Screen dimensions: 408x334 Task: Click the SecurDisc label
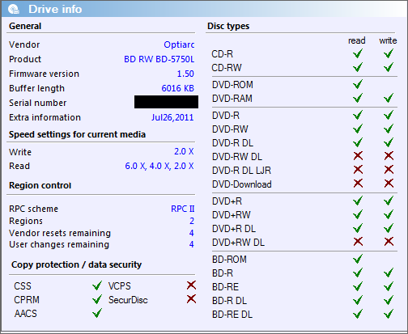coord(128,300)
